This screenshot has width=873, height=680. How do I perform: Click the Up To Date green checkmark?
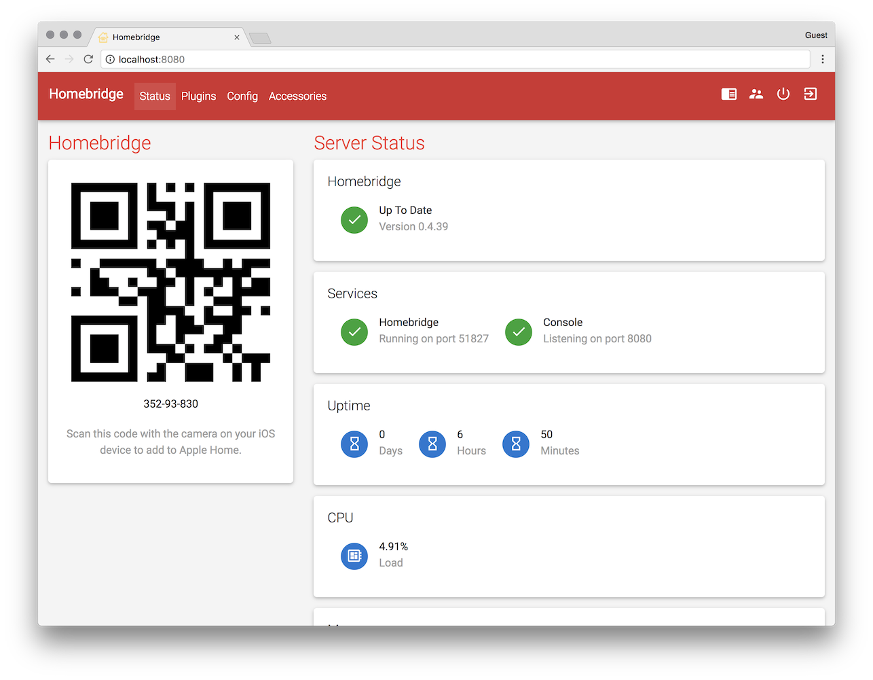pyautogui.click(x=354, y=220)
